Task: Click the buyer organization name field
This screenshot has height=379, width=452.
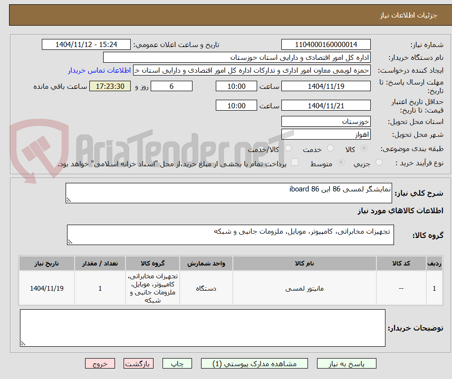Action: 237,57
